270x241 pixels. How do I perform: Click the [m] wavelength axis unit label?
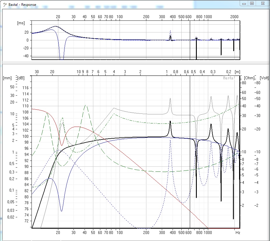click(237, 72)
